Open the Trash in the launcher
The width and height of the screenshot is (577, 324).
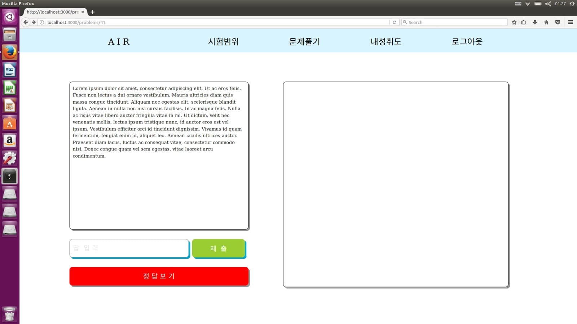pos(10,314)
